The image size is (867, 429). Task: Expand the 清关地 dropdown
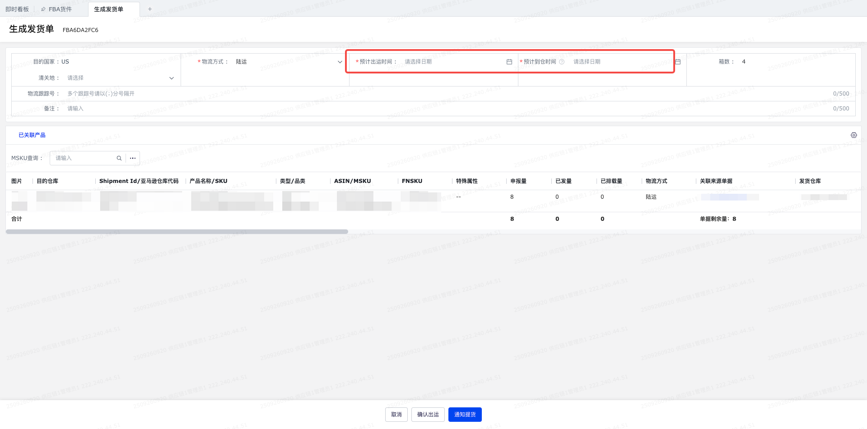[172, 78]
